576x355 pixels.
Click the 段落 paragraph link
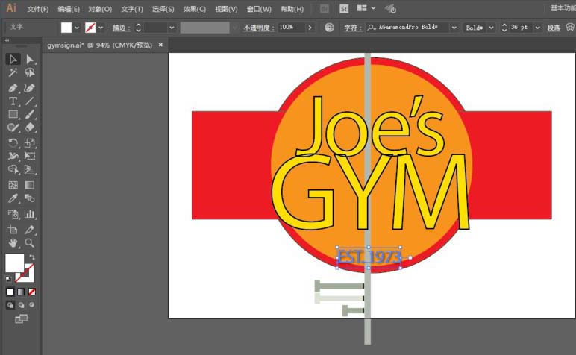[x=554, y=28]
